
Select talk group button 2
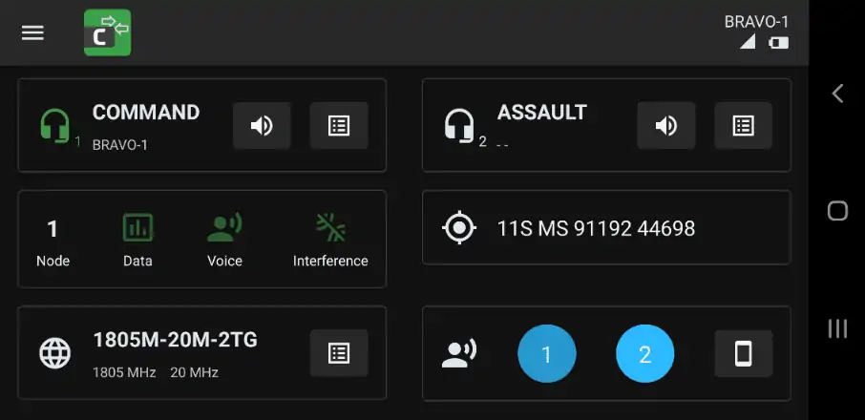(x=644, y=354)
